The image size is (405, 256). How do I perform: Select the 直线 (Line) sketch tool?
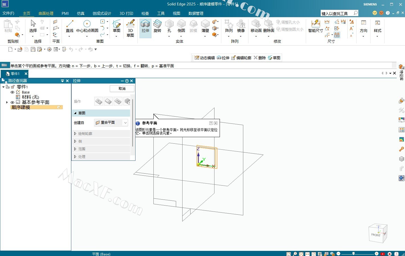(70, 26)
